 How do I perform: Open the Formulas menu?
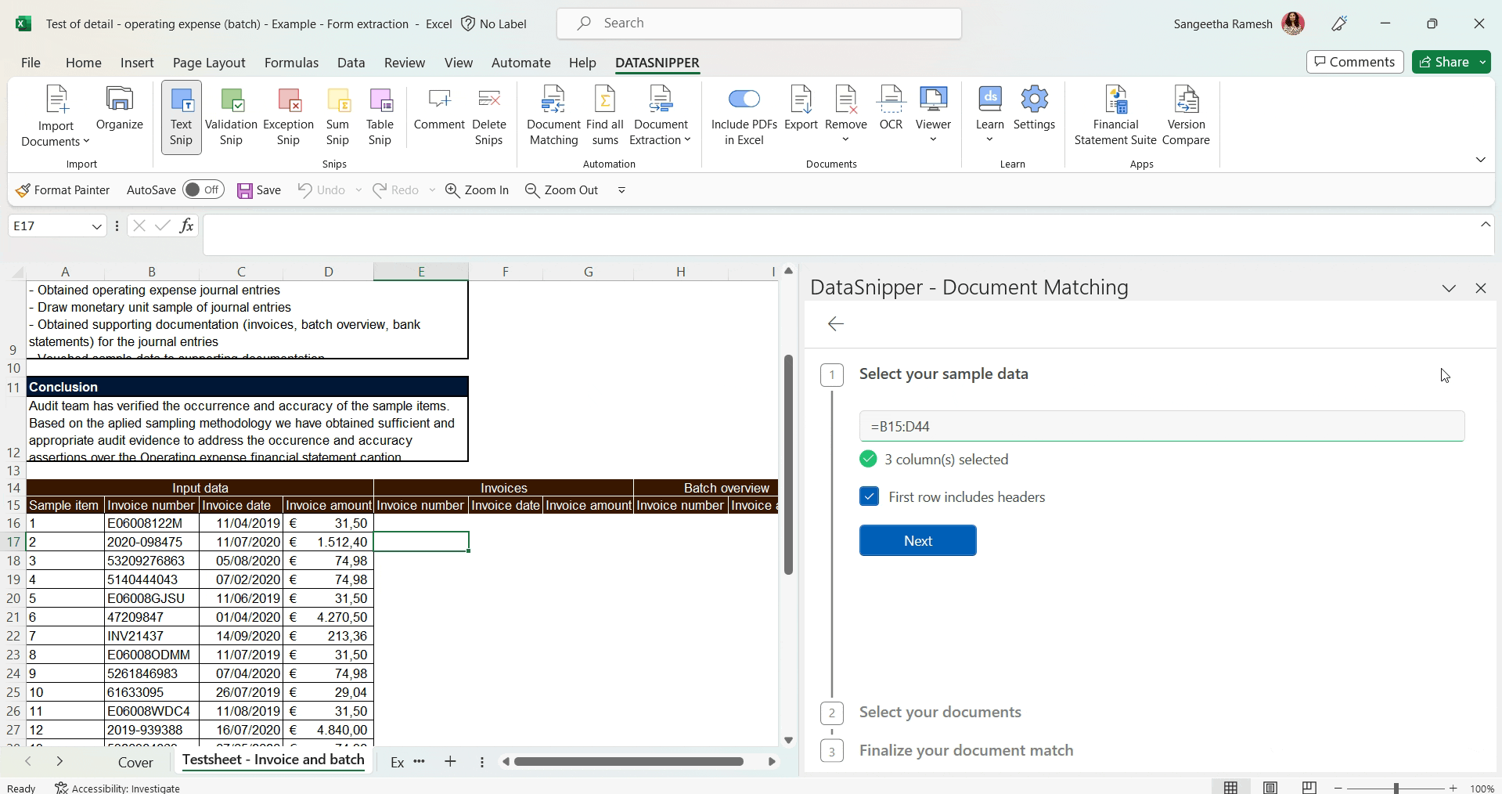pyautogui.click(x=290, y=63)
